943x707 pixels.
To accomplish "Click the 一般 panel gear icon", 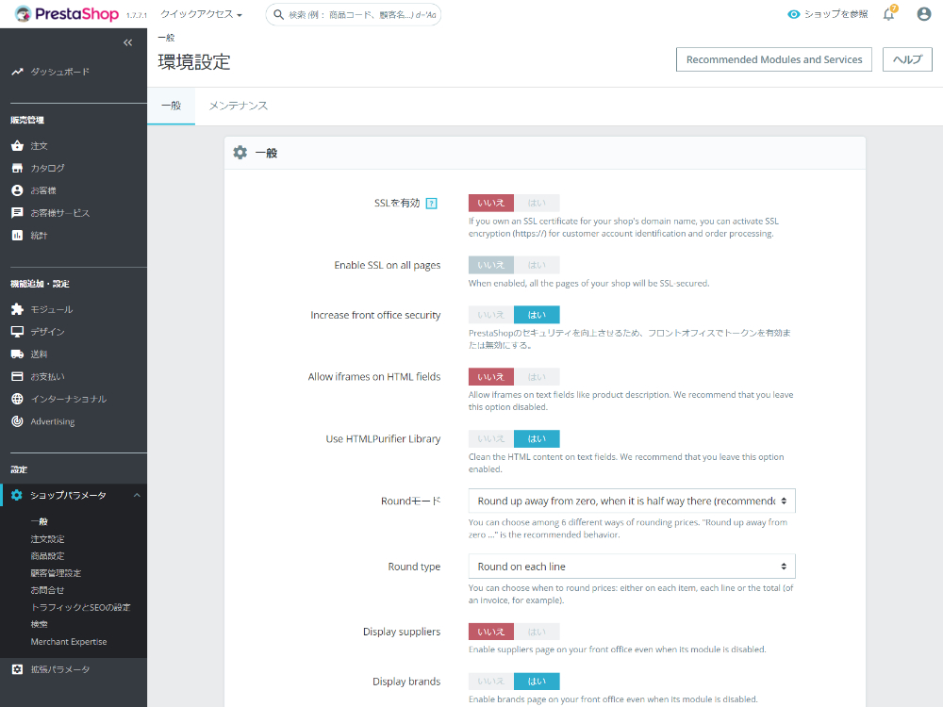I will [240, 153].
